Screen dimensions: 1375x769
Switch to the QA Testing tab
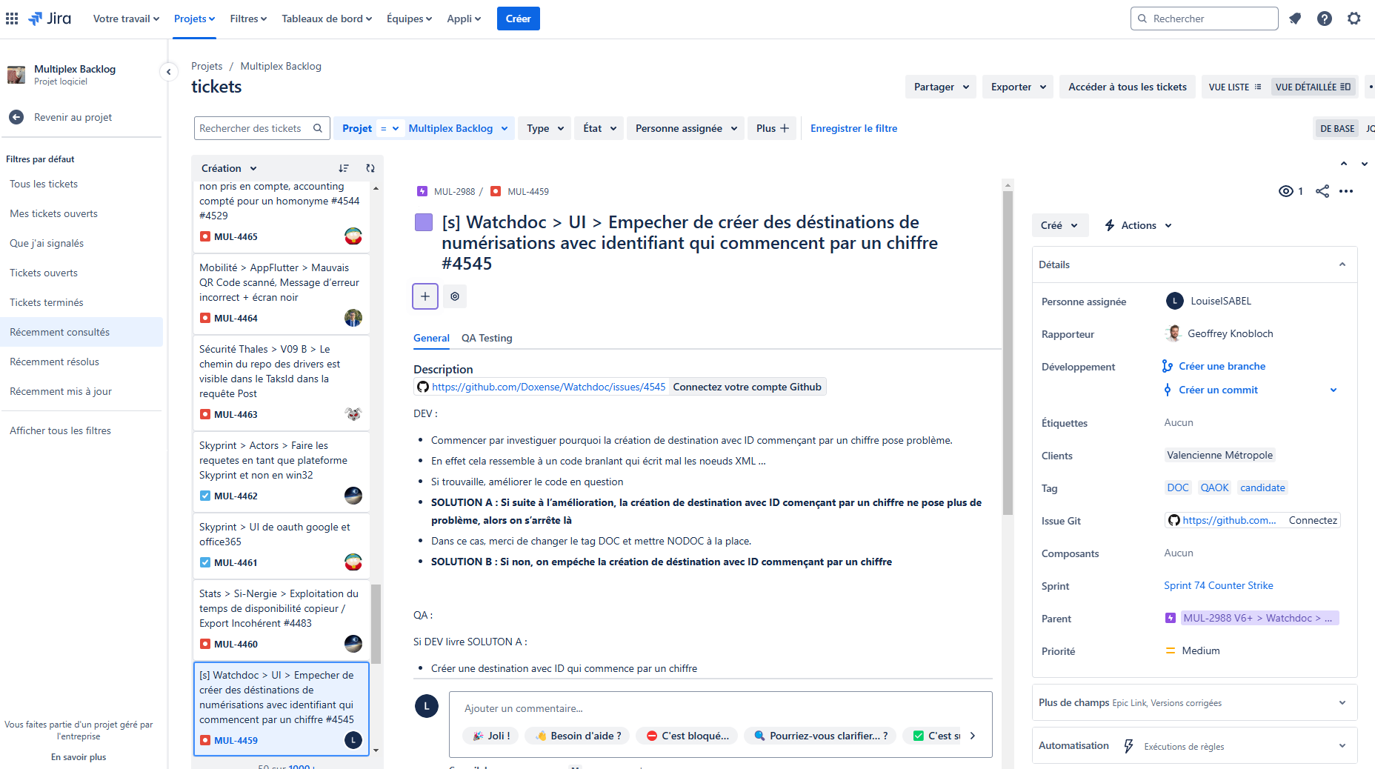[487, 338]
